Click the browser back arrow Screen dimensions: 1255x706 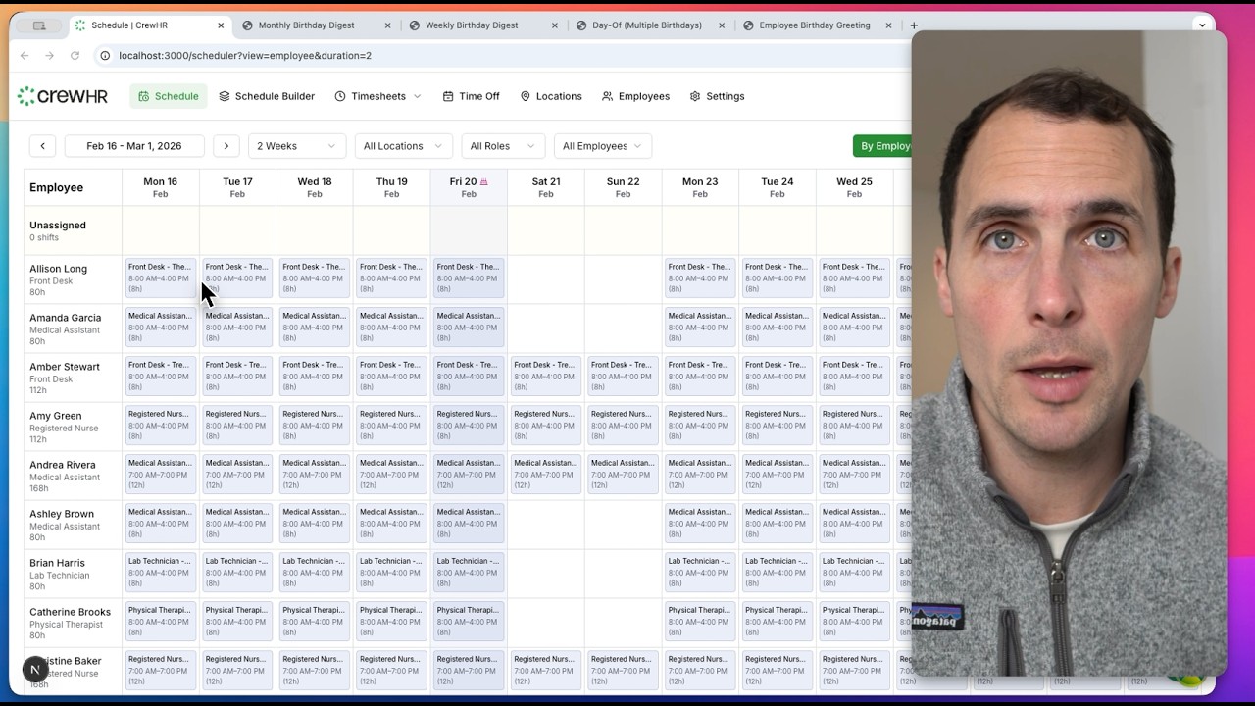point(25,56)
